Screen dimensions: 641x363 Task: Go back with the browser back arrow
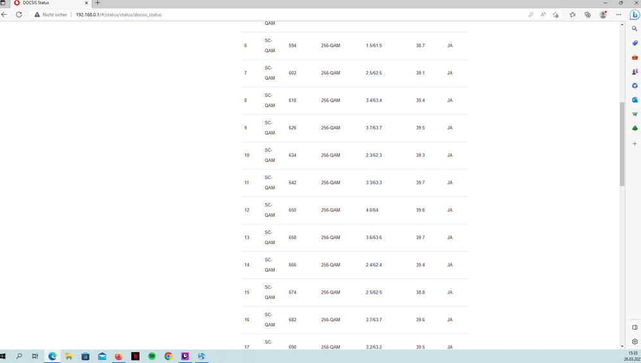(4, 14)
